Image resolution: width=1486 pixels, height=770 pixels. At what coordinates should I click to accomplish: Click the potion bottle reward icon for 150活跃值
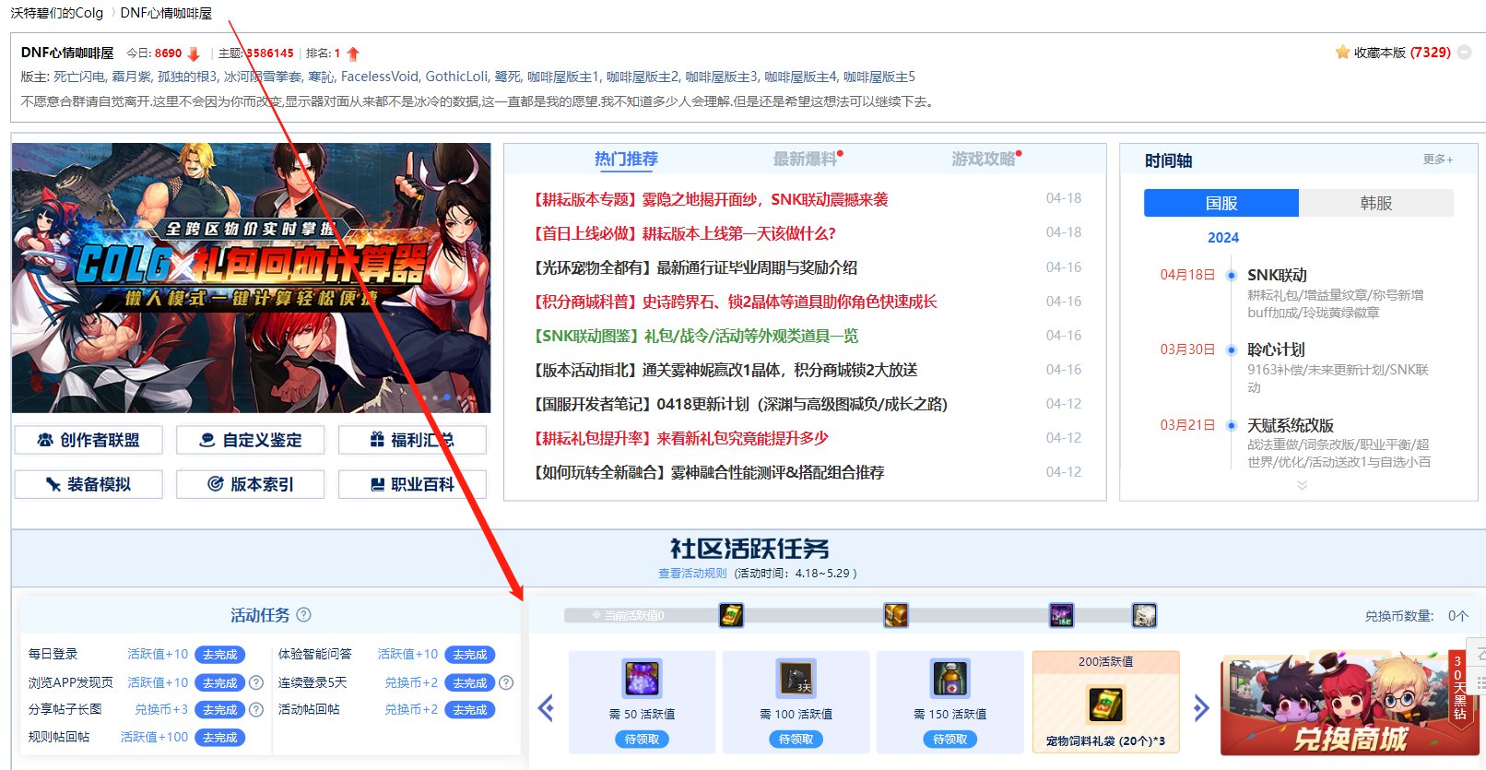click(x=950, y=679)
